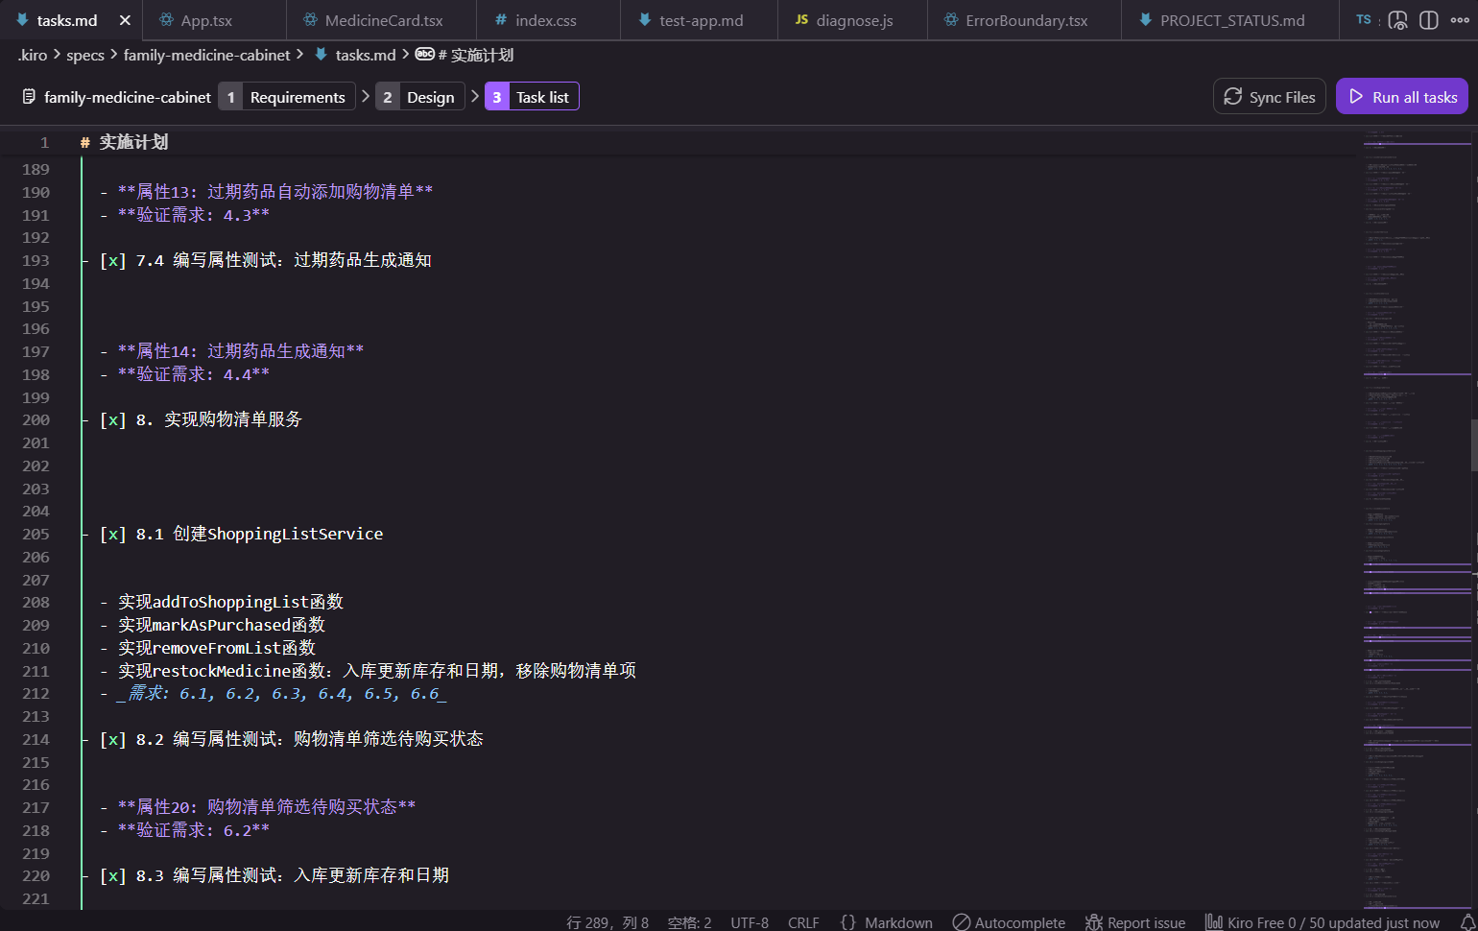Change the CRLF end-of-line sequence
This screenshot has width=1478, height=931.
pyautogui.click(x=803, y=922)
